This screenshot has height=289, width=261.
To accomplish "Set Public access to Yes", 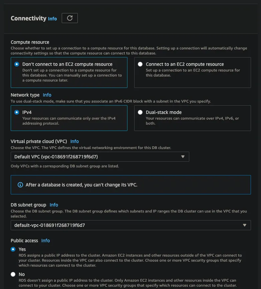I will (x=13, y=249).
